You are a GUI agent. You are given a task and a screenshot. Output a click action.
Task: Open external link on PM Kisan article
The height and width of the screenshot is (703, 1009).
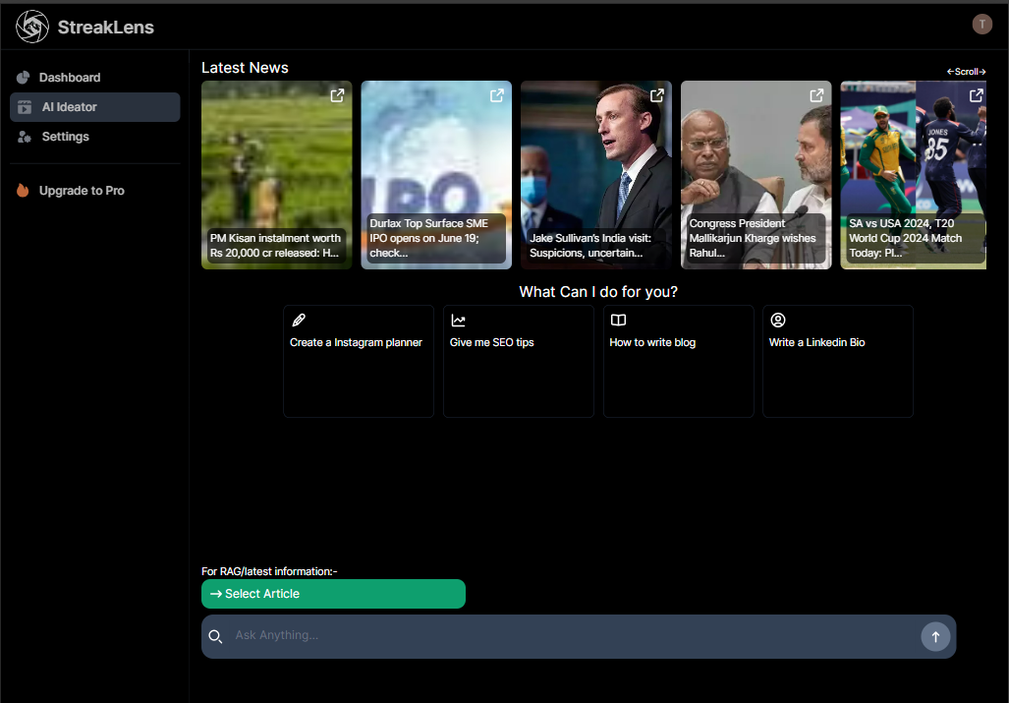[337, 95]
